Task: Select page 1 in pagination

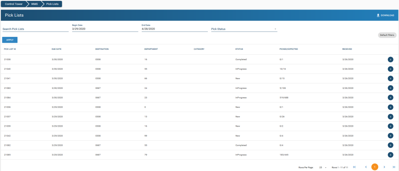Action: [375, 167]
